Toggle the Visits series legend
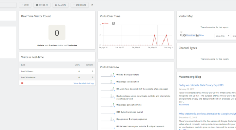The width and height of the screenshot is (236, 130). coord(105,23)
